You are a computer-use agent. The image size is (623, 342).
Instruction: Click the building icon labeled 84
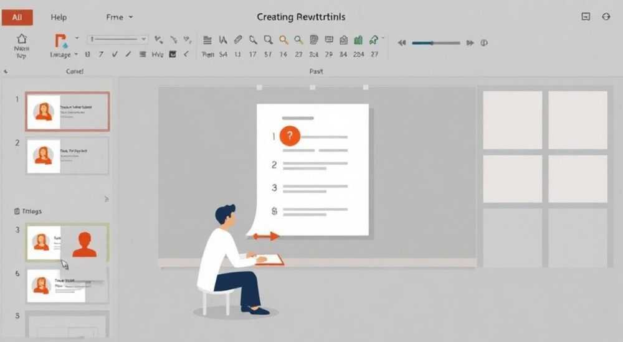tap(344, 40)
